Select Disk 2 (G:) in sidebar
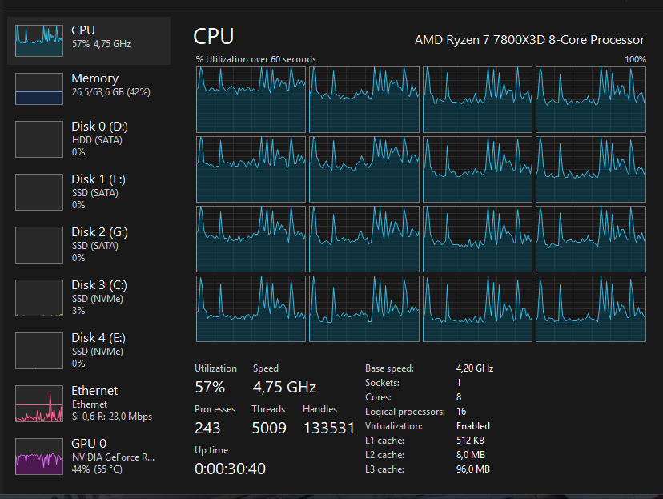The width and height of the screenshot is (663, 499). [x=88, y=243]
